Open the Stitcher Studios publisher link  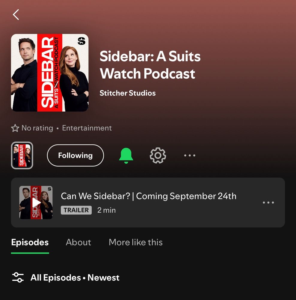[128, 93]
